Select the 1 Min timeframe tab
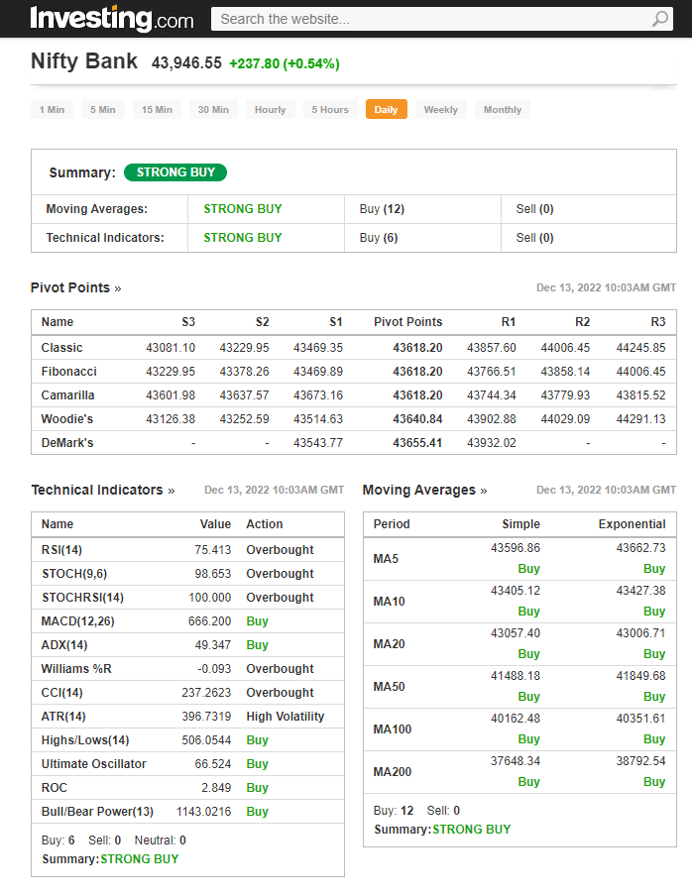This screenshot has height=896, width=692. 52,109
